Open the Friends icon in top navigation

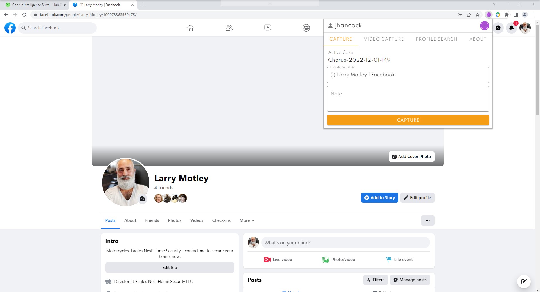pos(229,28)
